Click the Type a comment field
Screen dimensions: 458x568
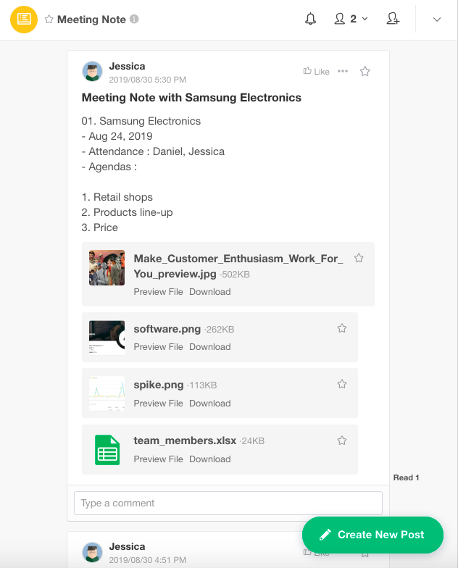[x=228, y=503]
